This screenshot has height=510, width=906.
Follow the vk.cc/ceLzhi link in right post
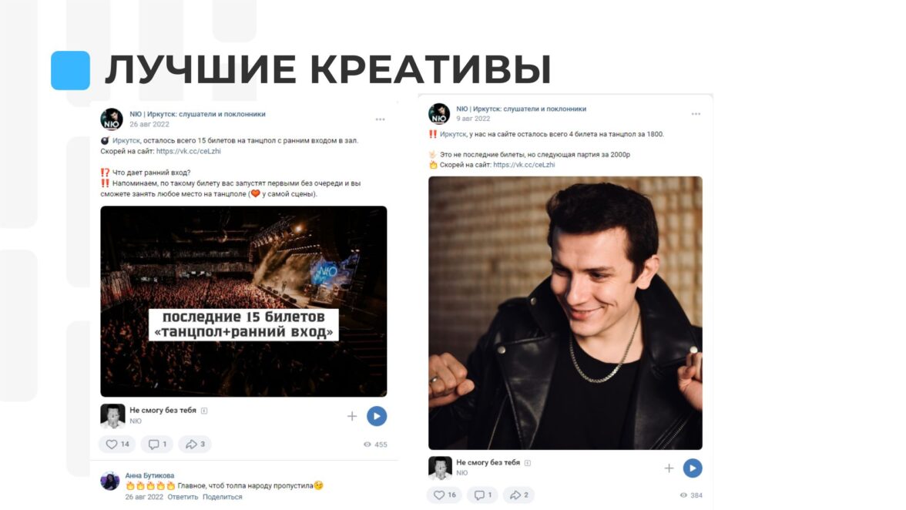(524, 165)
